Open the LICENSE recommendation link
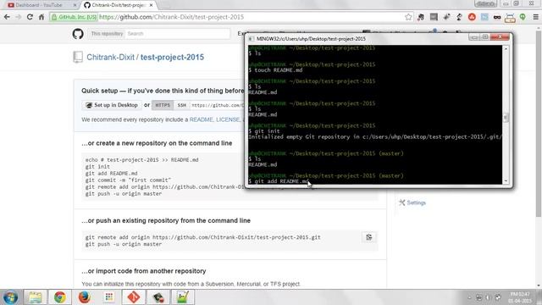542x305 pixels. click(228, 119)
